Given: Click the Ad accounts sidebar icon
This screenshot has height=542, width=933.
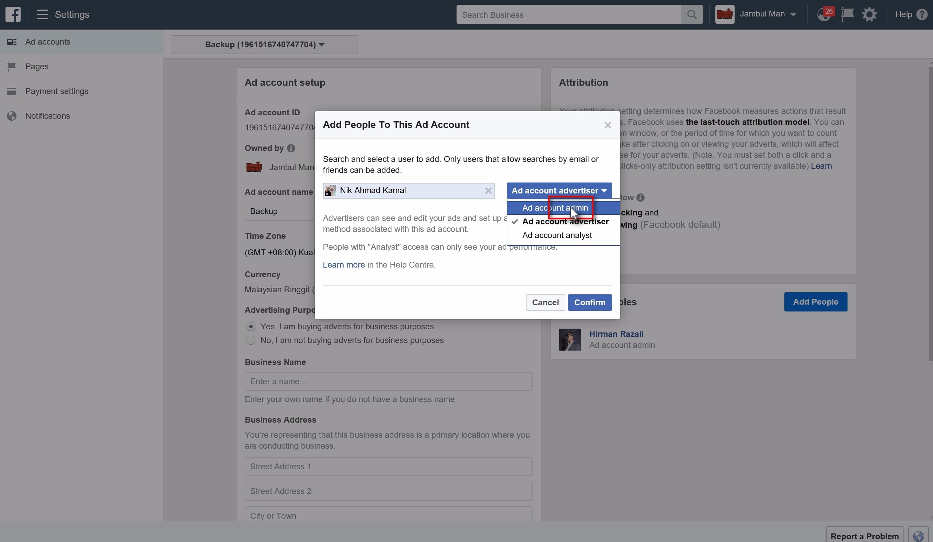Looking at the screenshot, I should [12, 42].
